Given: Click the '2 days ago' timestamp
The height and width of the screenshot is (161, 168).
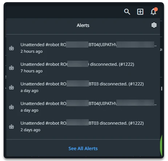Looking at the screenshot, I should (30, 130).
